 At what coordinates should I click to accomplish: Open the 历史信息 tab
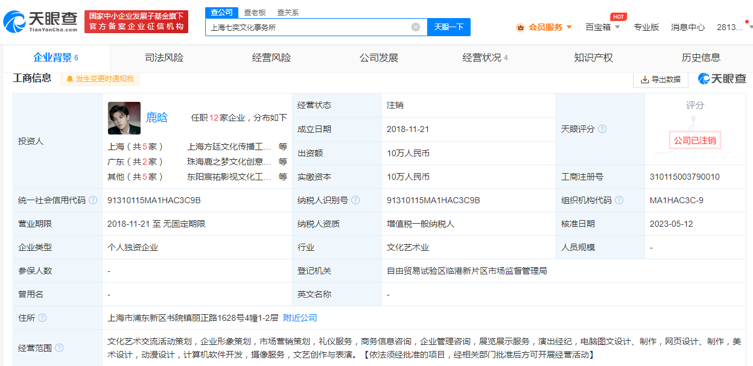(x=701, y=58)
